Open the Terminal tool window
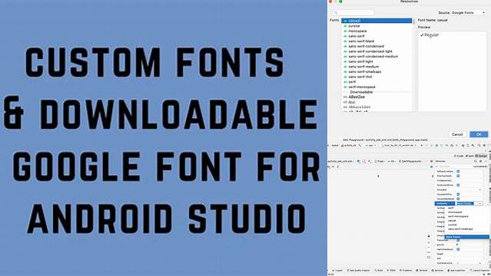 422,271
